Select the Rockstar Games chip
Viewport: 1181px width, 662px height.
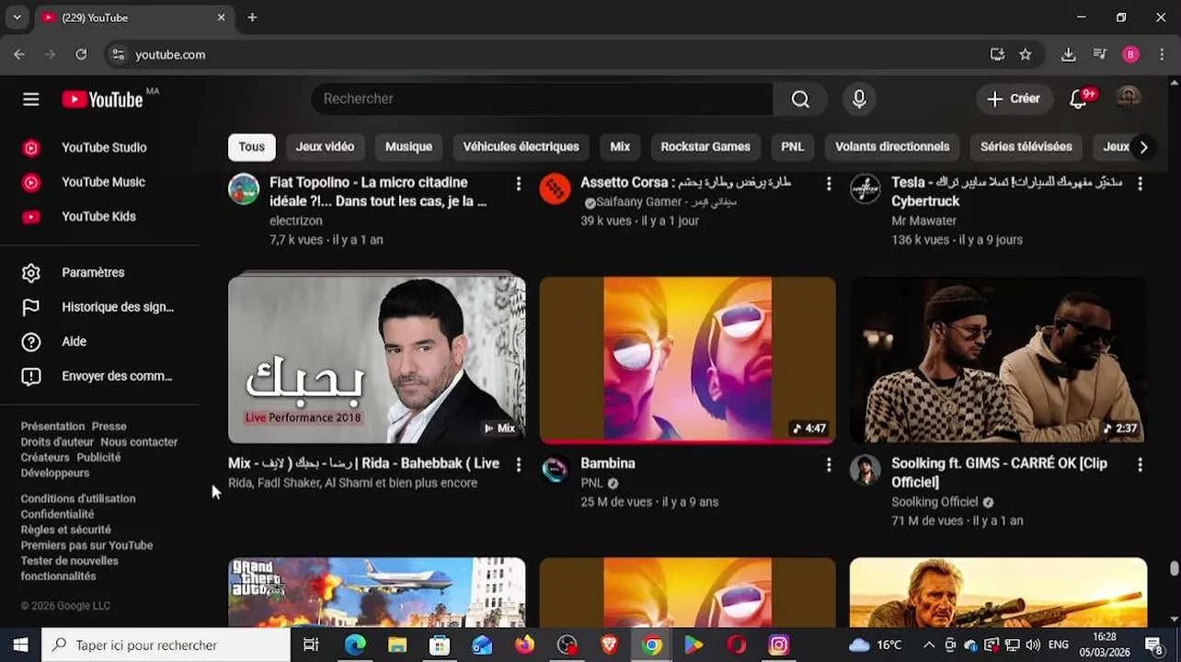(x=705, y=147)
